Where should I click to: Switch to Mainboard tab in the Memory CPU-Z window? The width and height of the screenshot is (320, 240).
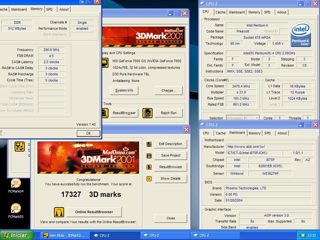19,9
